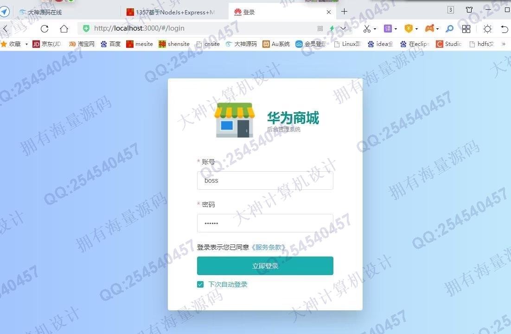
Task: Reload the page with refresh icon
Action: coord(45,29)
